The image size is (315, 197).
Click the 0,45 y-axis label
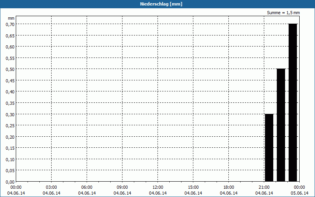[x=10, y=80]
